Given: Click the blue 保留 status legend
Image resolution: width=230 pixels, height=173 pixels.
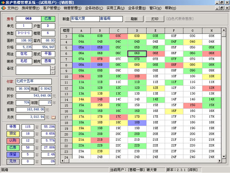Looking at the screenshot, I should [x=13, y=155].
